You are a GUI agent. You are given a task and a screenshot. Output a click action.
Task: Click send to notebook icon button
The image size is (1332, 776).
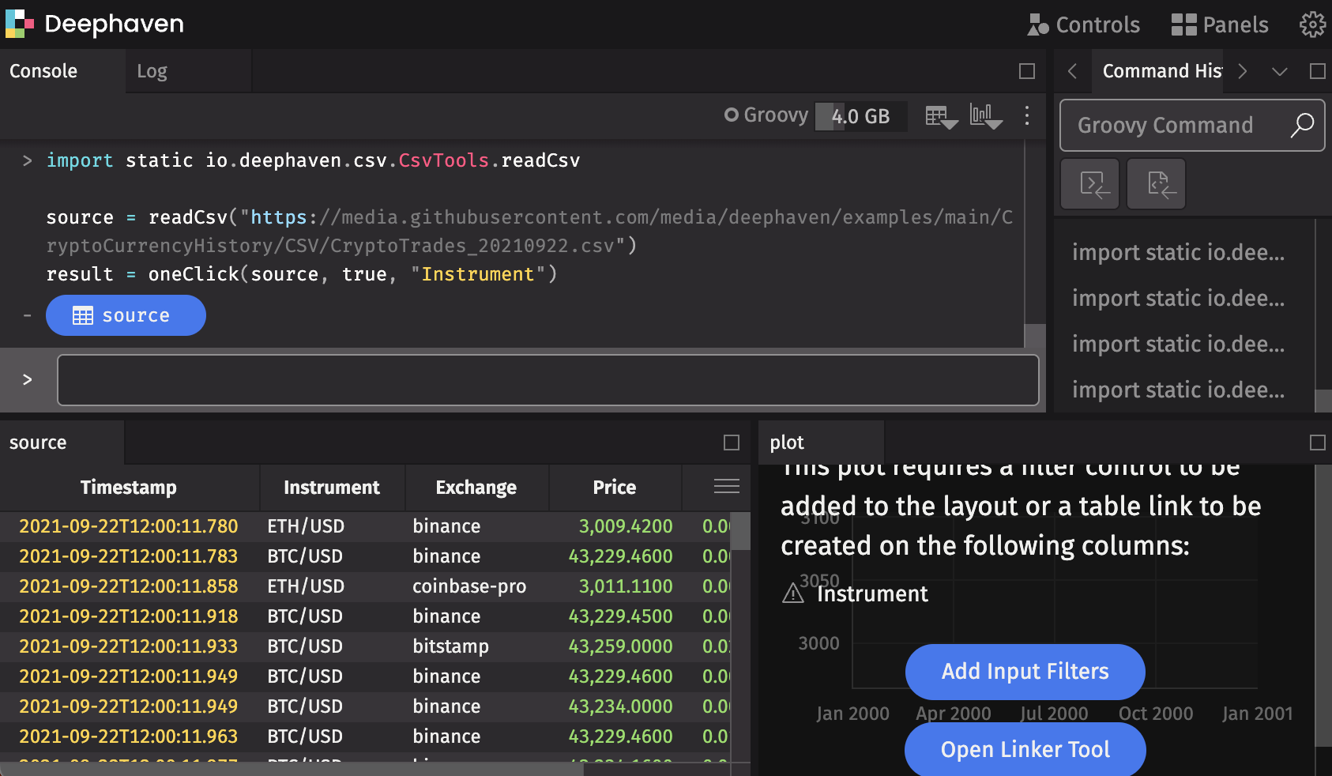click(1156, 184)
